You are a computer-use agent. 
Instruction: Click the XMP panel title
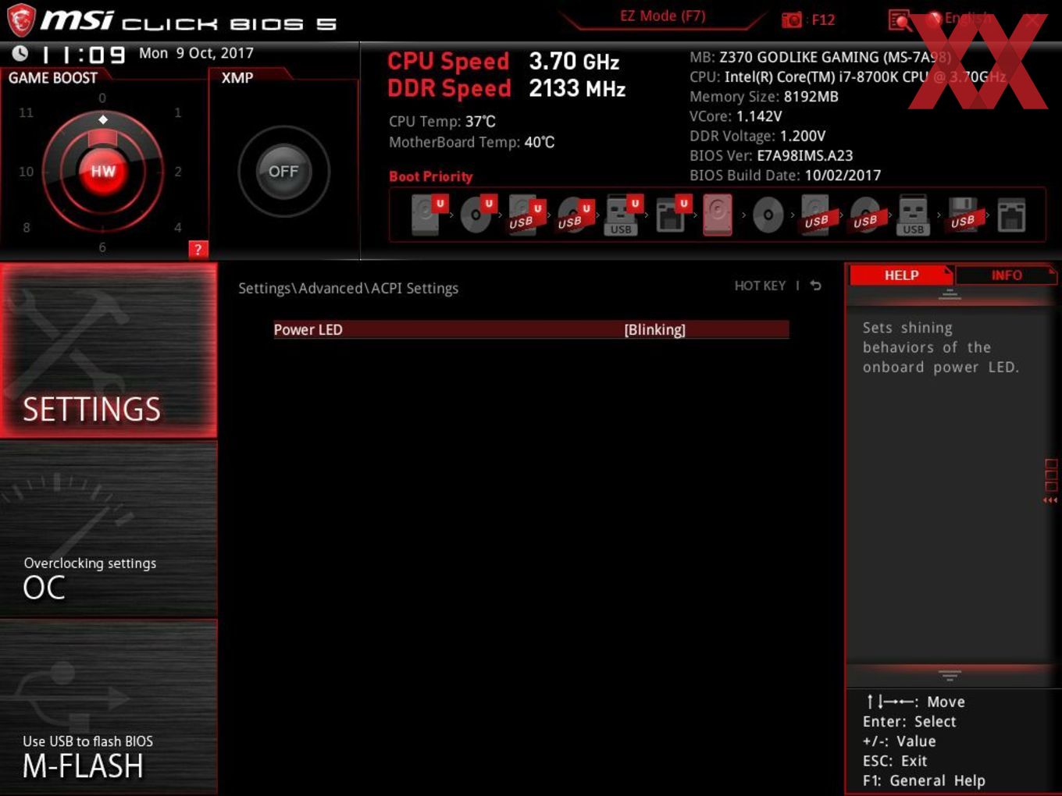[237, 78]
